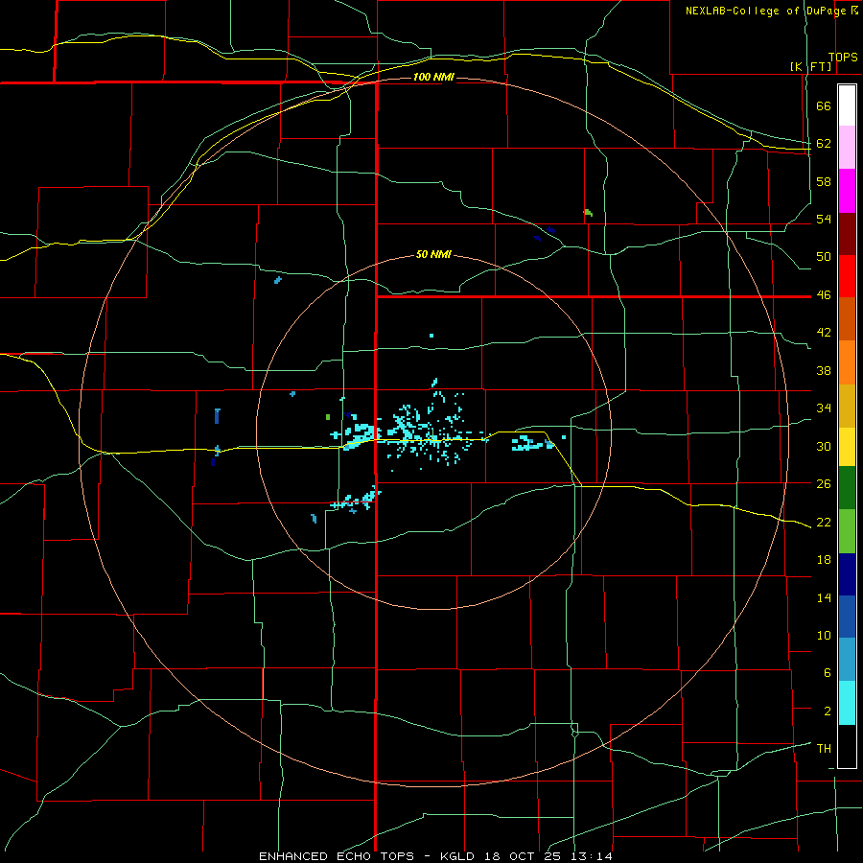The height and width of the screenshot is (863, 863).
Task: Click the gold legend swatch
Action: pos(847,406)
